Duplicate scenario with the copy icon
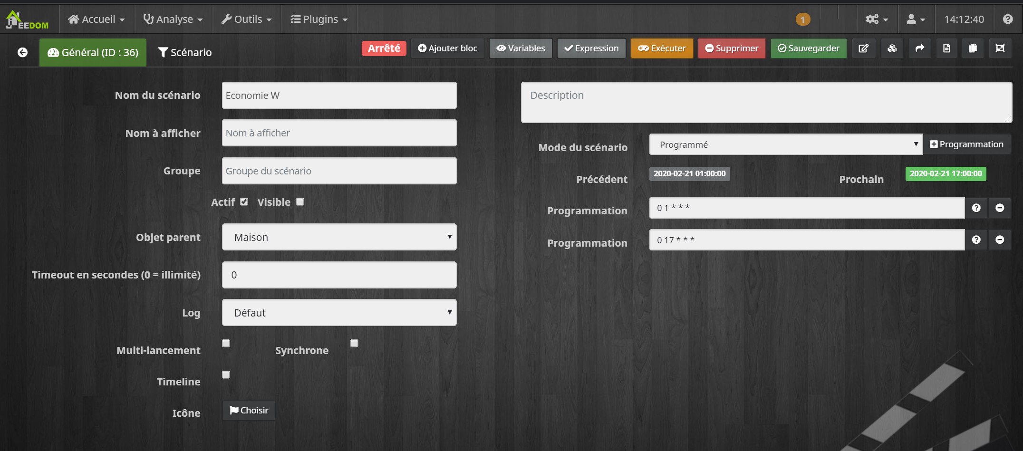The width and height of the screenshot is (1023, 451). pyautogui.click(x=973, y=48)
